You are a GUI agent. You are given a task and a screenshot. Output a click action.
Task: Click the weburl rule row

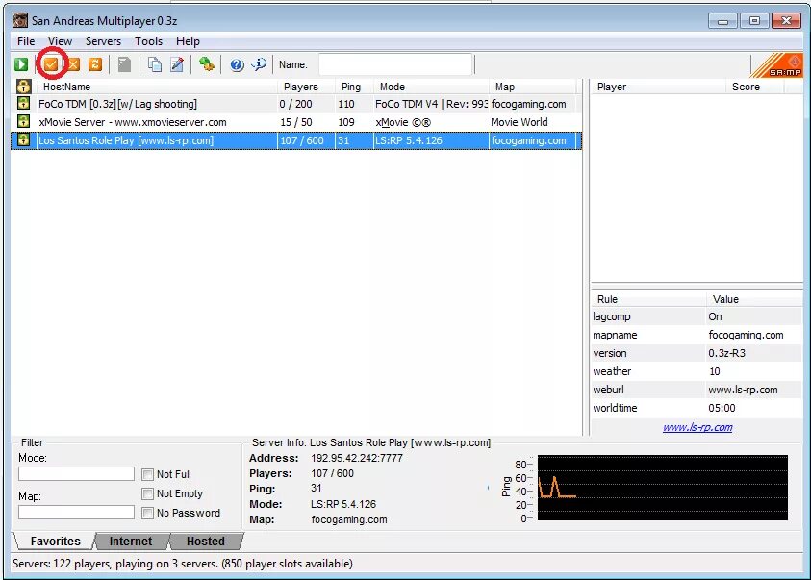[x=697, y=390]
